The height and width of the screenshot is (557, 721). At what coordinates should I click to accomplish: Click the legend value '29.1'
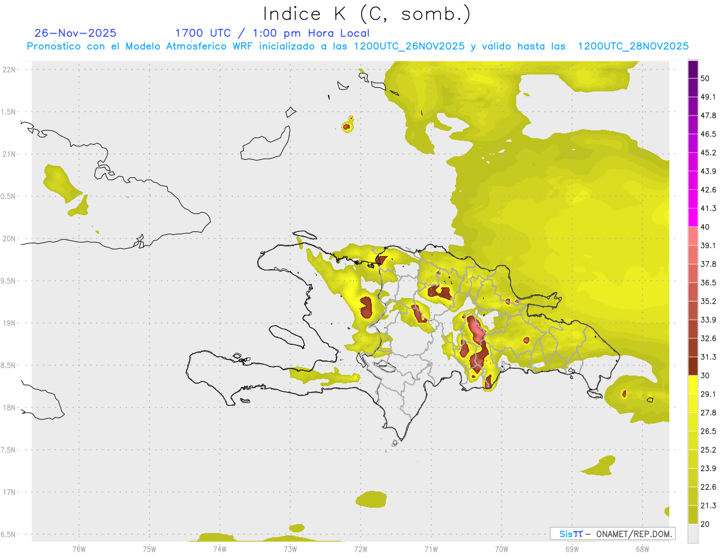[708, 394]
